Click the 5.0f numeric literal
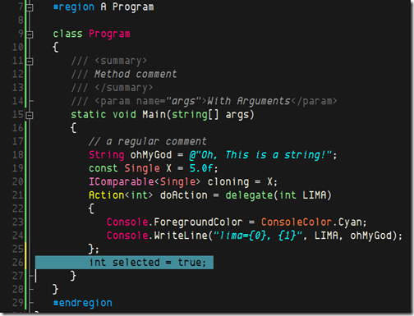This screenshot has width=414, height=316. pyautogui.click(x=201, y=168)
